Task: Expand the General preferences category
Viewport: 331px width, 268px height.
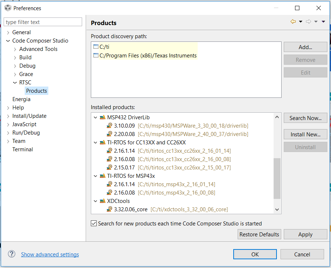Action: (8, 32)
